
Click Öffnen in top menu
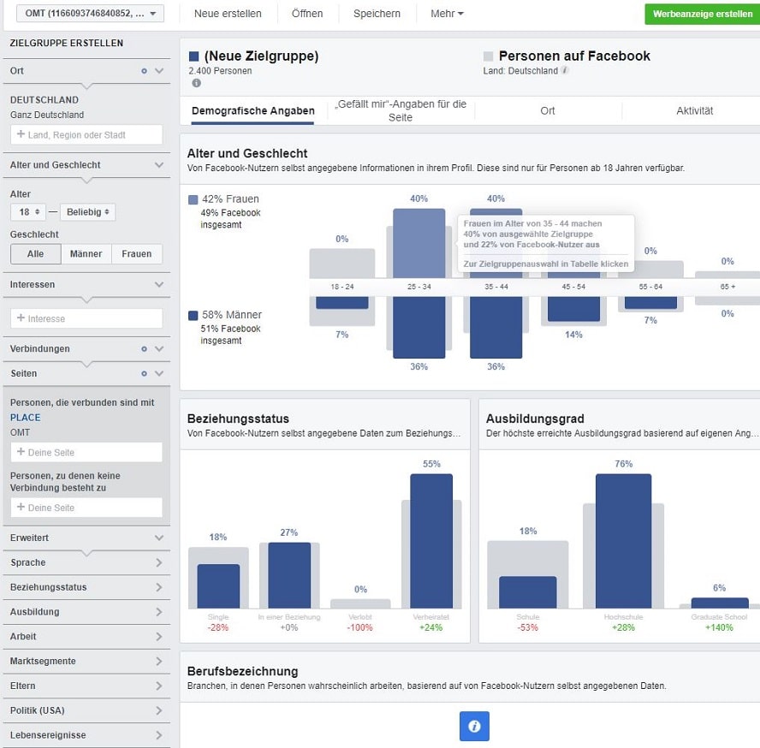point(307,14)
